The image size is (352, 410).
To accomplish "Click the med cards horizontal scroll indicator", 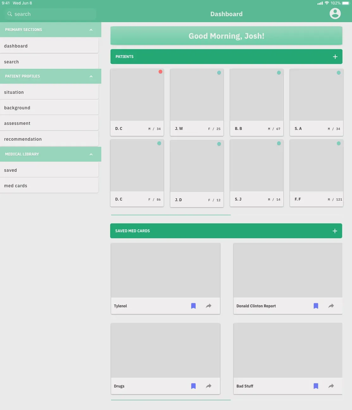I will tap(171, 400).
